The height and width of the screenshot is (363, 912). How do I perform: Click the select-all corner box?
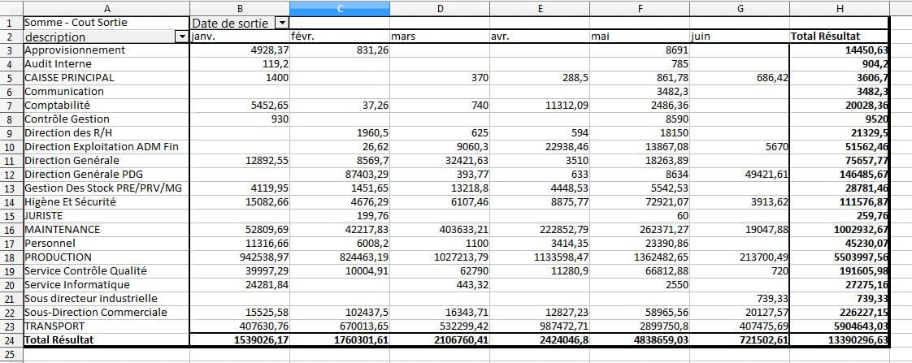tap(11, 8)
